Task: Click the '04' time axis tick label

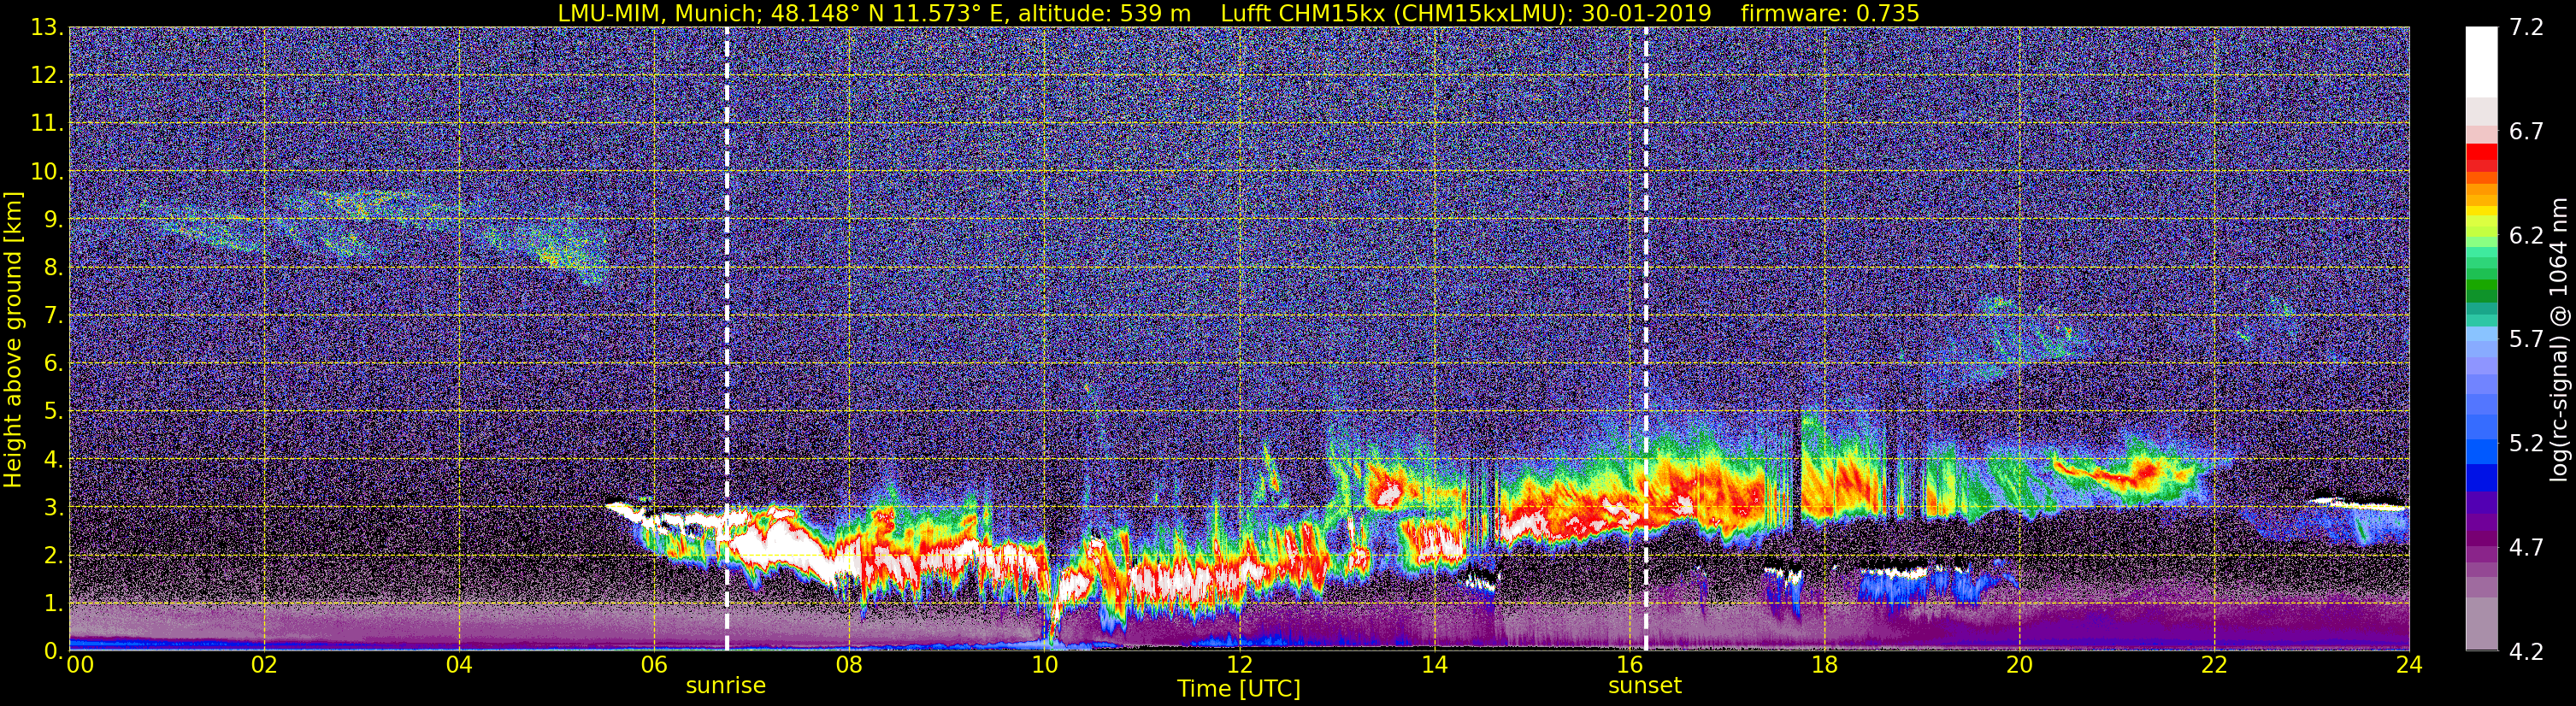Action: pos(459,666)
